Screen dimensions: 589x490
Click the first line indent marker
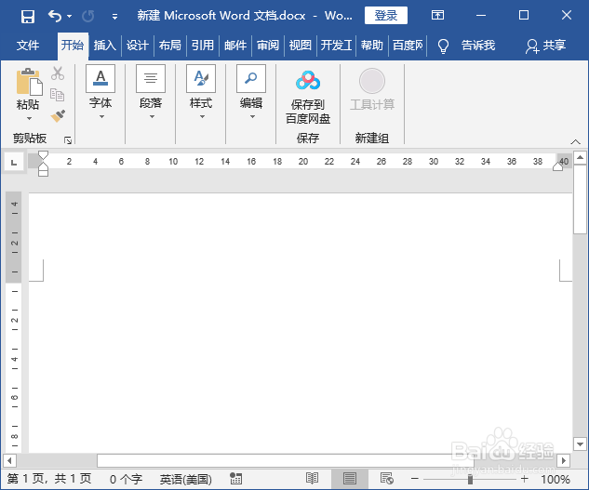point(43,154)
